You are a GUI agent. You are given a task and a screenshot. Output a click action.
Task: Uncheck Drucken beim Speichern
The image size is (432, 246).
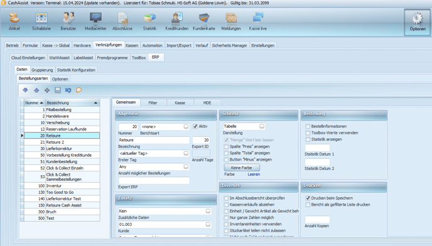[x=308, y=198]
